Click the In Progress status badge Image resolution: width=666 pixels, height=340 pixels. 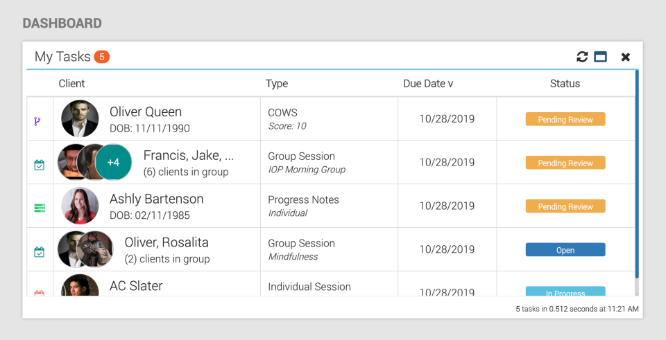click(565, 292)
